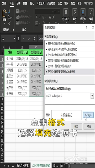Click the cut scissors icon
The width and height of the screenshot is (95, 168).
[x=9, y=11]
